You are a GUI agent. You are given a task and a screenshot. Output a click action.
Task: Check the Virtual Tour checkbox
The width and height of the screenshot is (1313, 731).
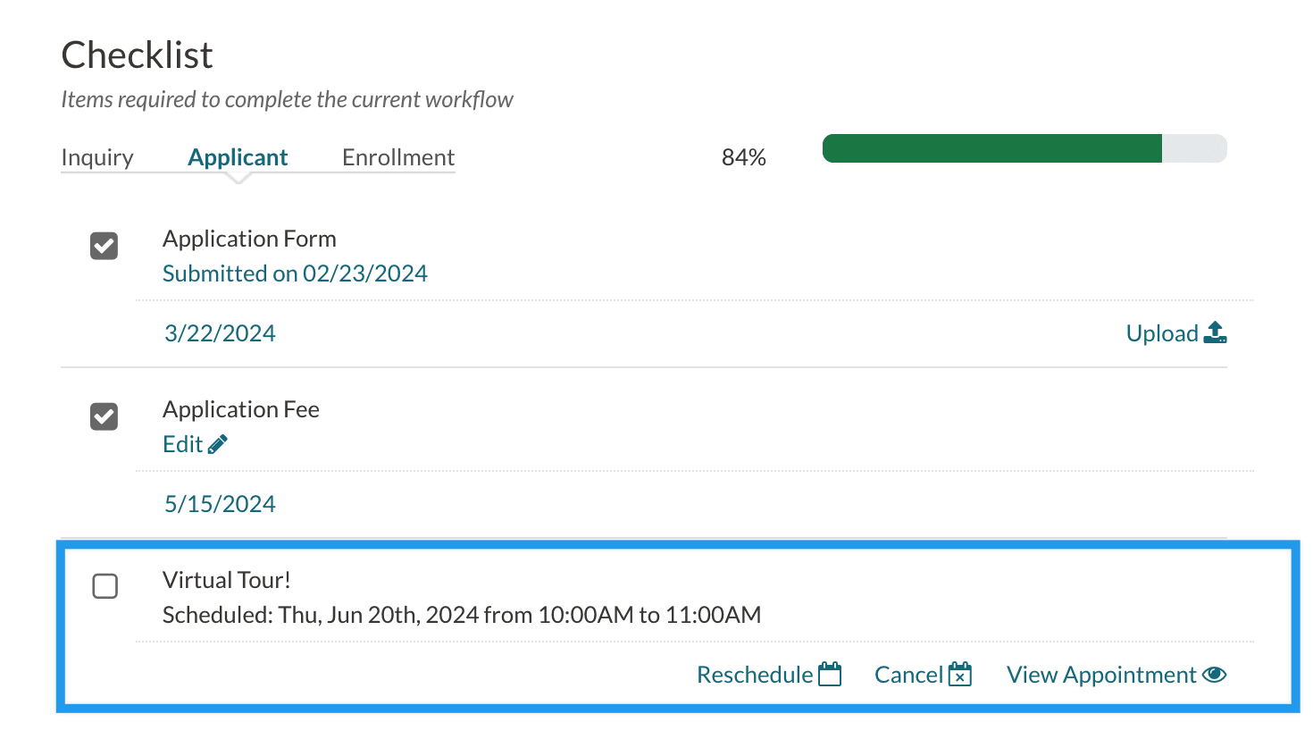click(x=105, y=586)
